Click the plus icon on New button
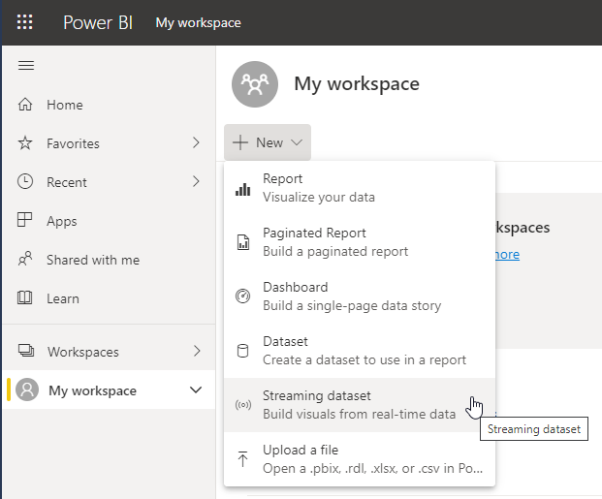Viewport: 602px width, 499px height. click(x=240, y=142)
